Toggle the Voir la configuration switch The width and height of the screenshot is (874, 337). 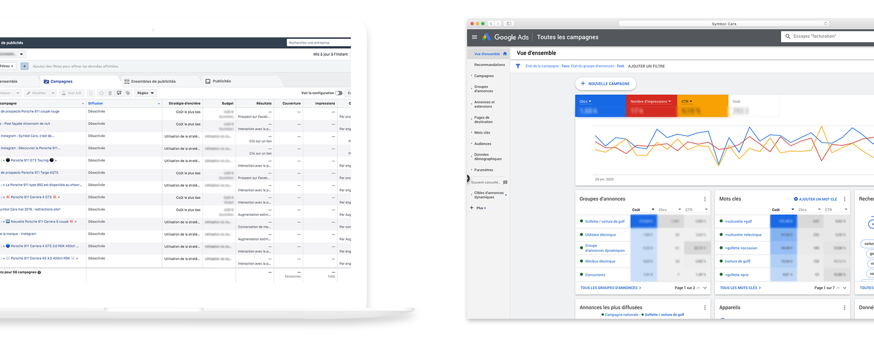coord(339,93)
